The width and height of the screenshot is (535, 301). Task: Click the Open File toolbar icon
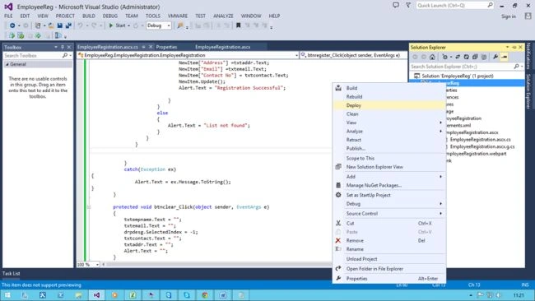tap(51, 25)
